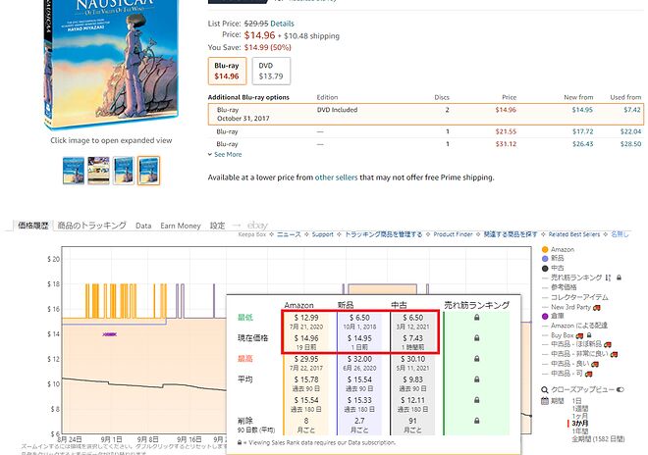Open the 設定 tab
This screenshot has height=455, width=648.
pyautogui.click(x=217, y=226)
